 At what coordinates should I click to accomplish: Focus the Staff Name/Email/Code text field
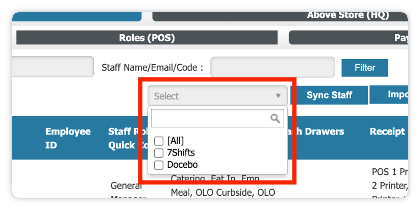pyautogui.click(x=273, y=67)
